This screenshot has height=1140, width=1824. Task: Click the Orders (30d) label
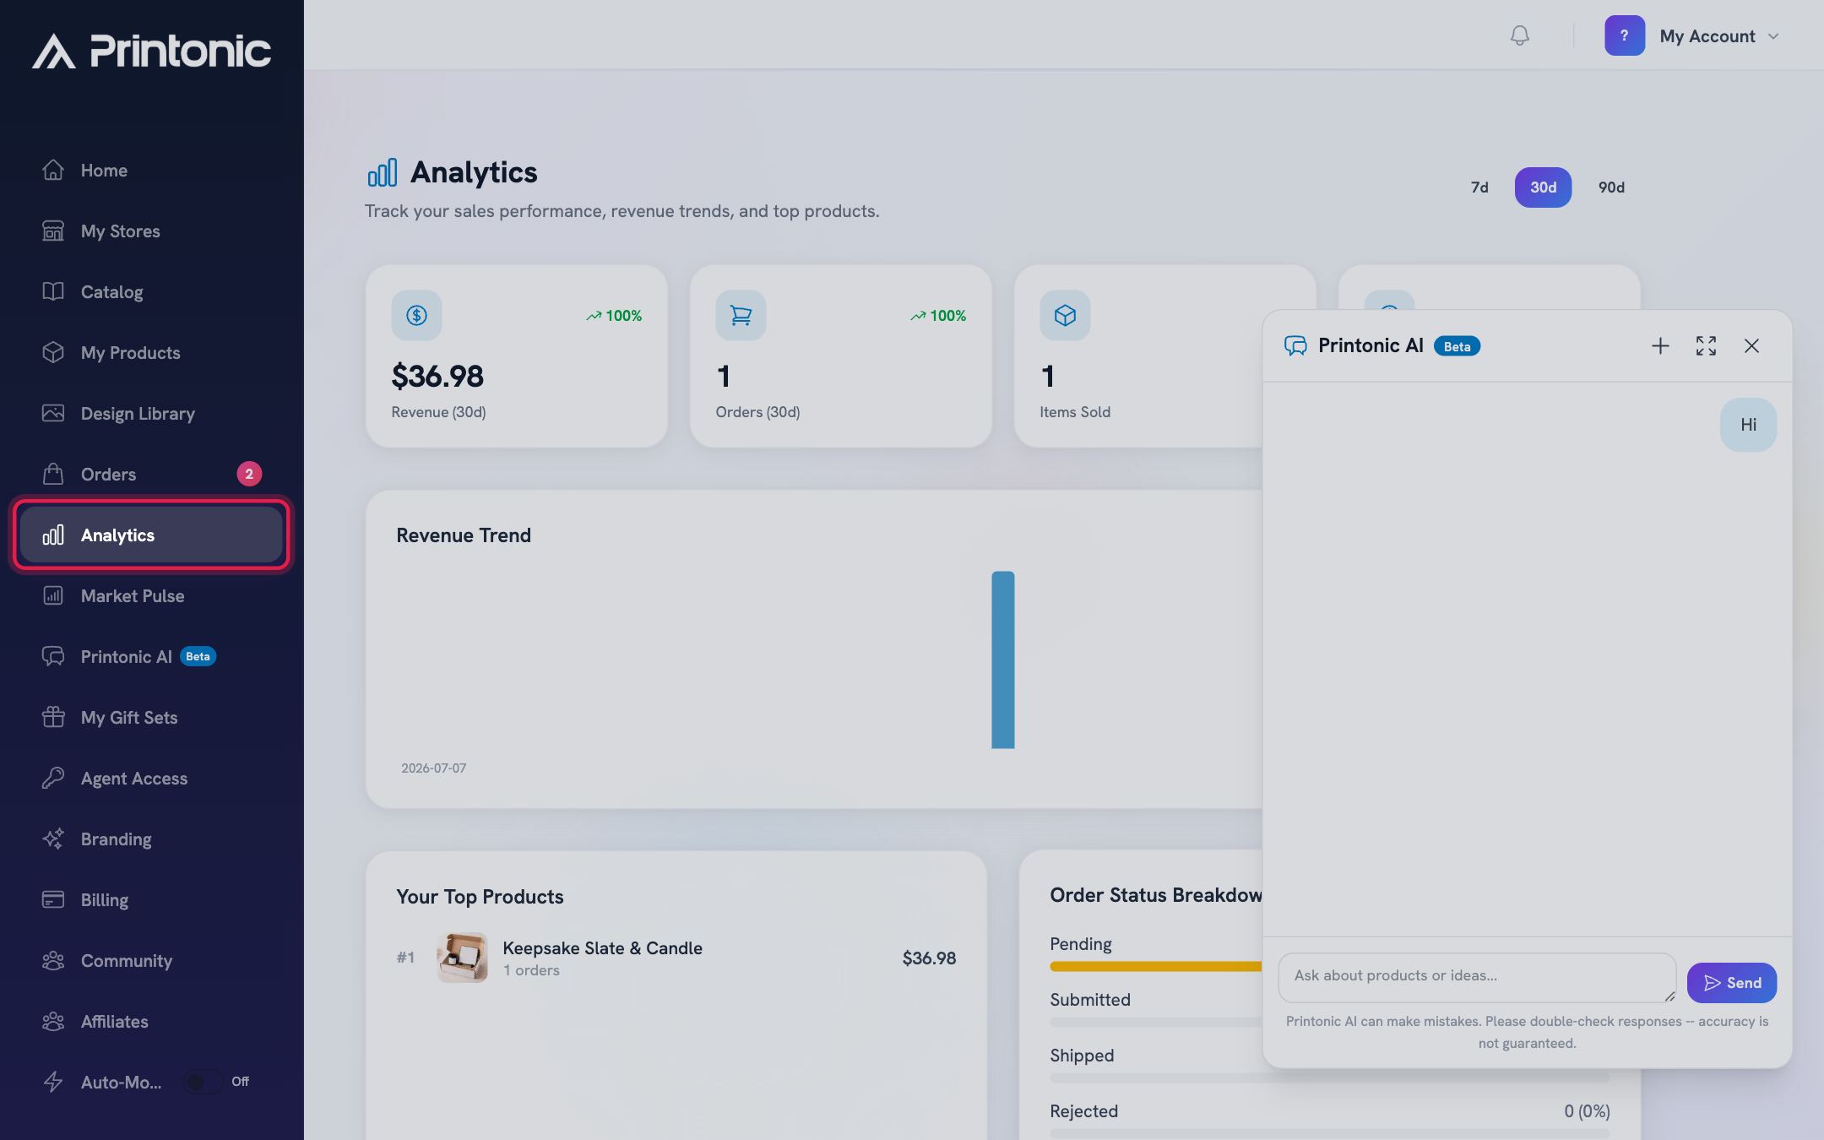click(x=757, y=412)
